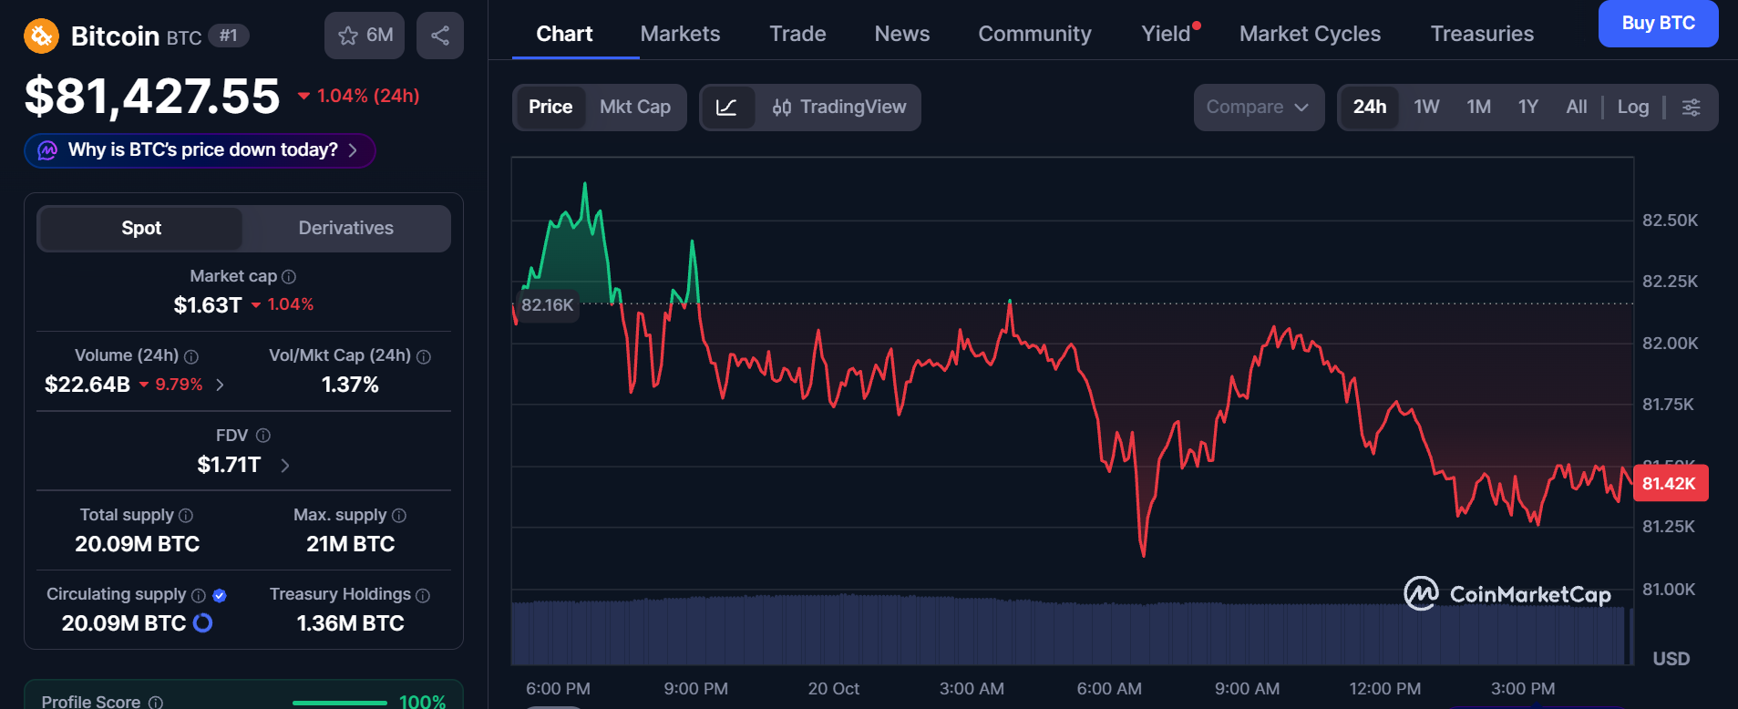Open Why is BTC's price down today

(x=200, y=150)
